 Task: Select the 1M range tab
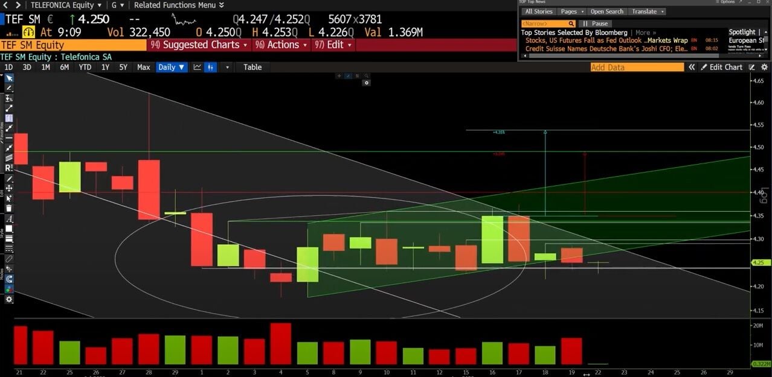click(45, 67)
